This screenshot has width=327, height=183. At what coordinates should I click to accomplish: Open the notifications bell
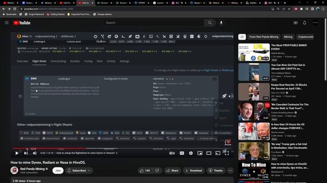(305, 23)
